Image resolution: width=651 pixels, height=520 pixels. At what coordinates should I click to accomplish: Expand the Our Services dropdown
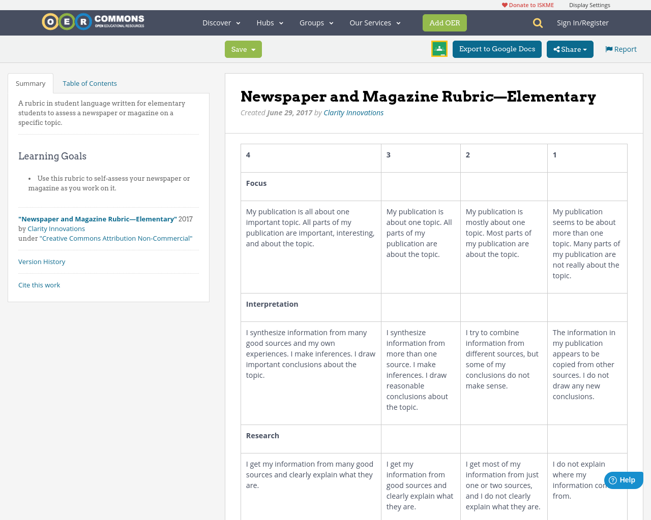[x=375, y=22]
